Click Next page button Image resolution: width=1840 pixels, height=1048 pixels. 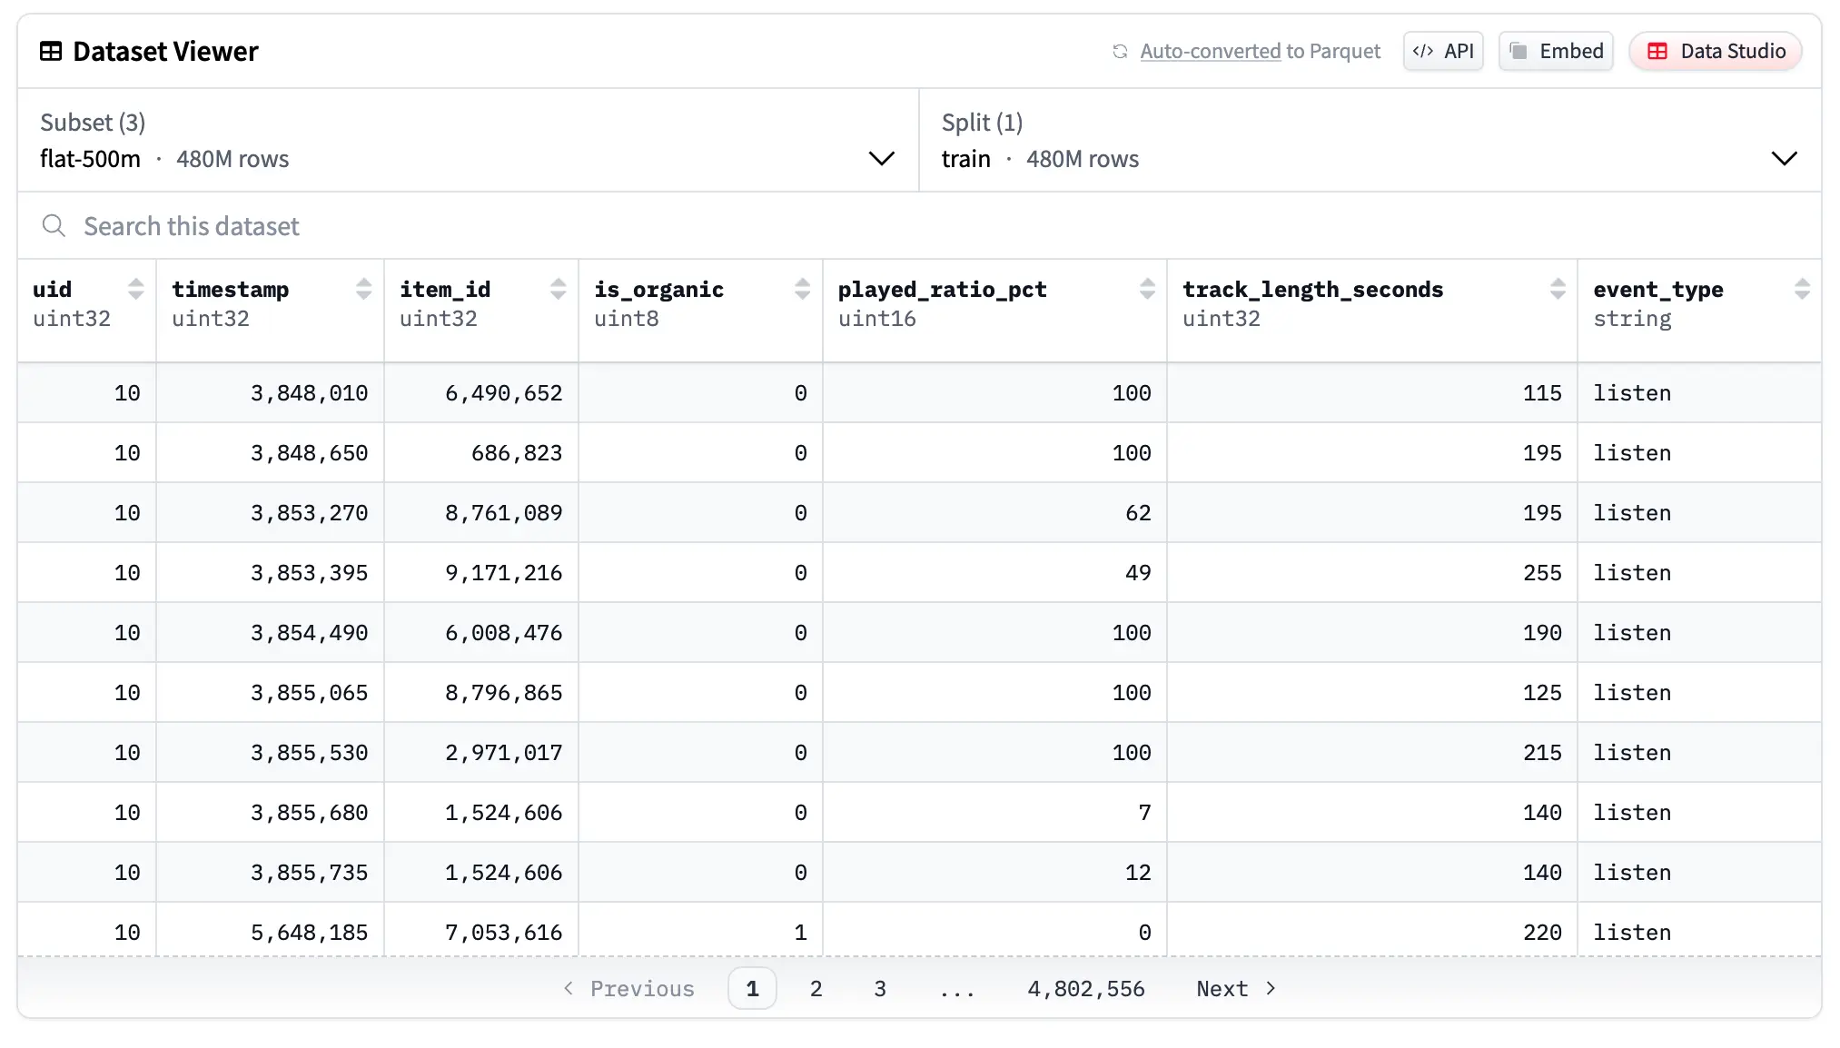1235,988
